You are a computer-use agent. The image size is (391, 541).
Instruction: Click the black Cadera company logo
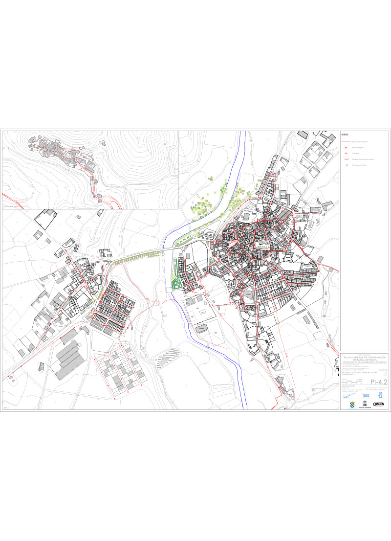point(379,404)
